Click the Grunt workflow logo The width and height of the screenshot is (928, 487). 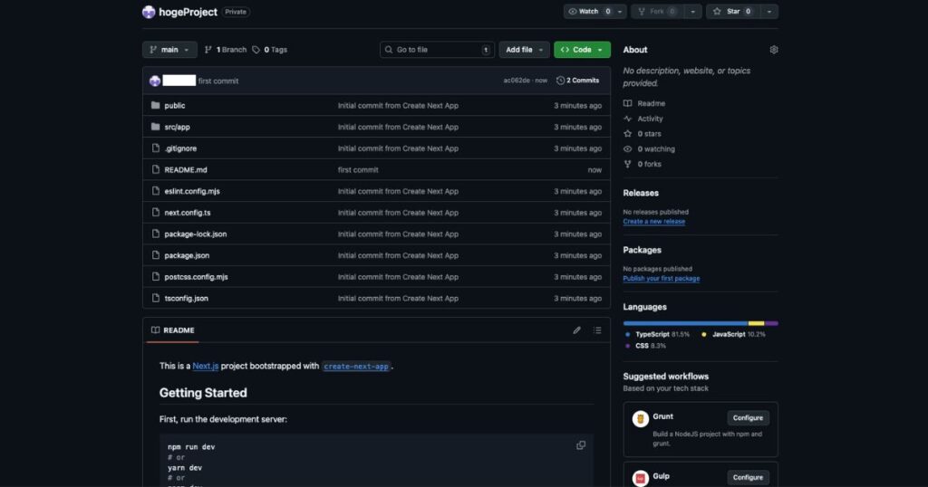(x=641, y=418)
